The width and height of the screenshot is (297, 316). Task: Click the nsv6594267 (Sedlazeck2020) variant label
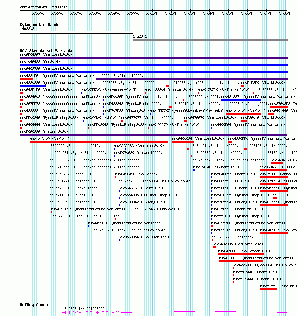tap(46, 55)
